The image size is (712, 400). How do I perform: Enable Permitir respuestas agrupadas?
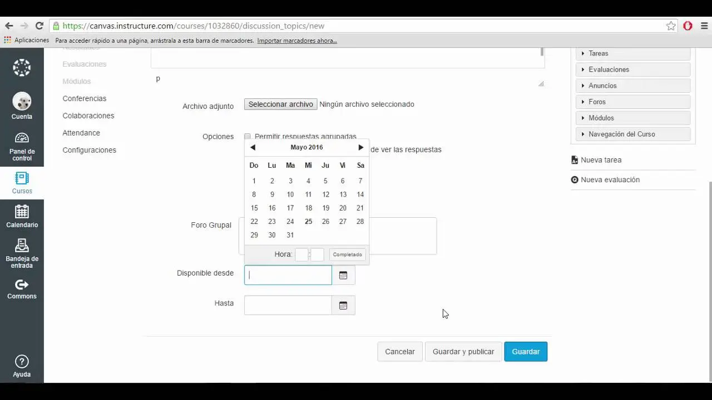248,136
